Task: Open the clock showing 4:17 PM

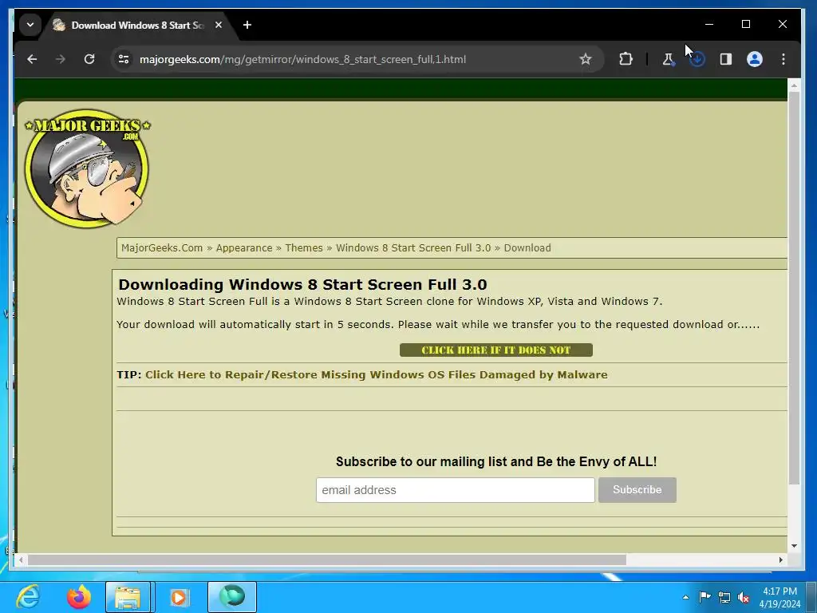Action: 780,597
